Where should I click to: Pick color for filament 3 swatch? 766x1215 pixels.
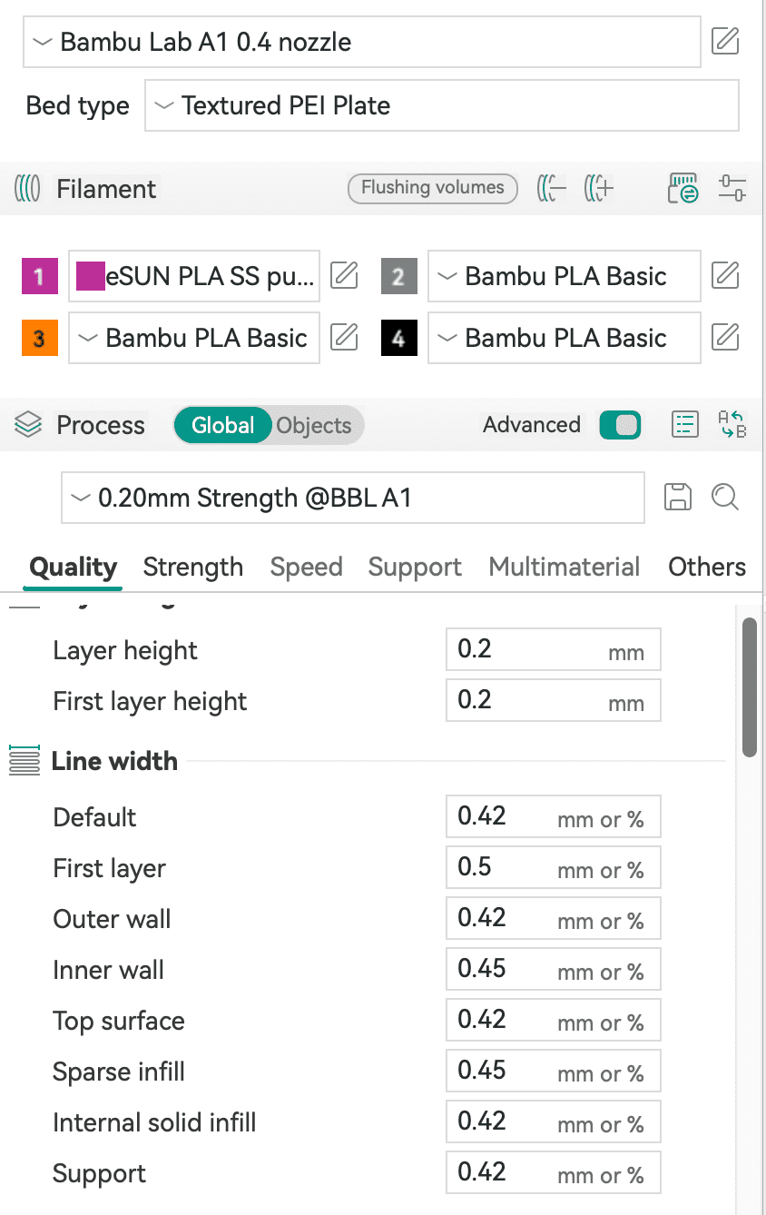click(x=39, y=338)
